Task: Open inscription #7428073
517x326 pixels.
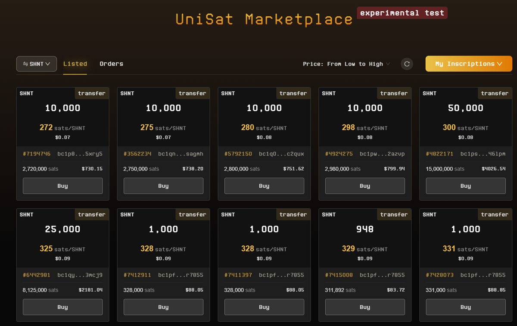Action: (440, 275)
